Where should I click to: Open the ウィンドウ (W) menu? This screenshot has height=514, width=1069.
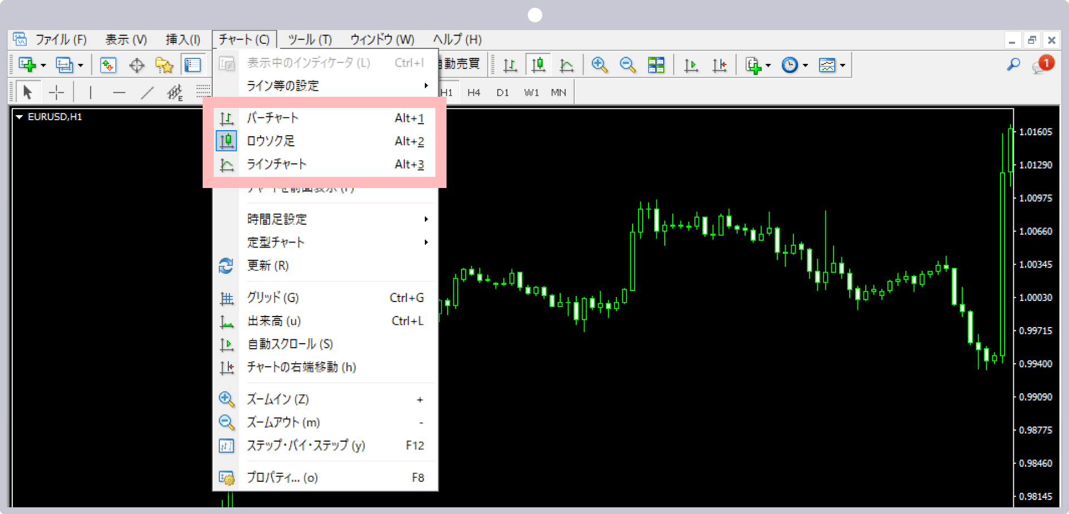coord(383,39)
